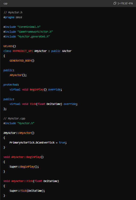Click the MYPROJECT_API macro in class declaration
This screenshot has width=136, height=200.
pos(23,51)
